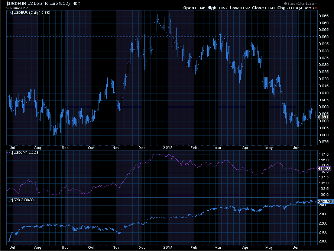The image size is (334, 251).
Task: Click the bar icon before $USDEUR (Daily) legend
Action: 9,13
